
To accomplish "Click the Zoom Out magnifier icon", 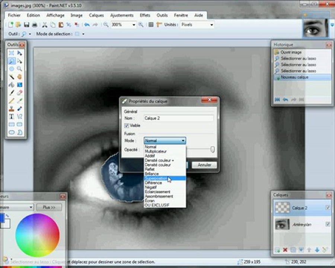I will 106,25.
